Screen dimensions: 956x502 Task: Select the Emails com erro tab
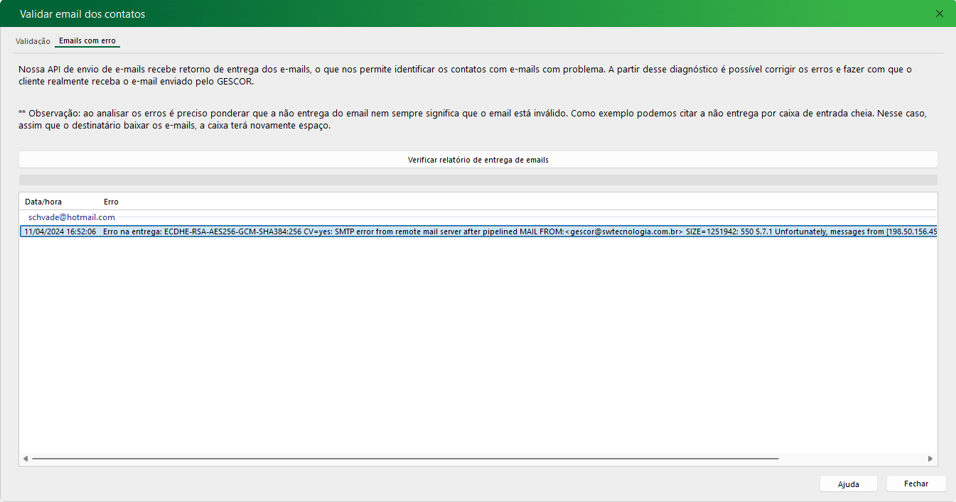coord(87,41)
